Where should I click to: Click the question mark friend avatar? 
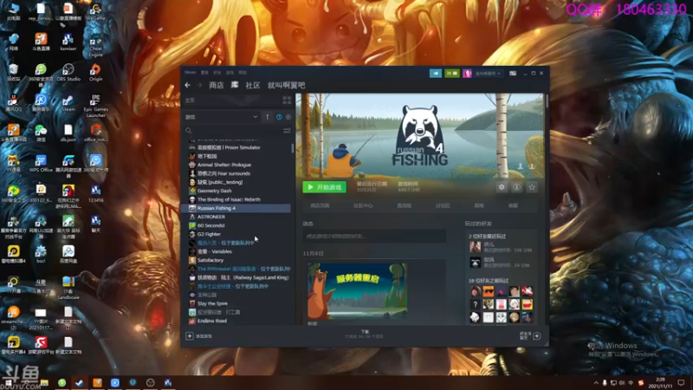[x=475, y=304]
